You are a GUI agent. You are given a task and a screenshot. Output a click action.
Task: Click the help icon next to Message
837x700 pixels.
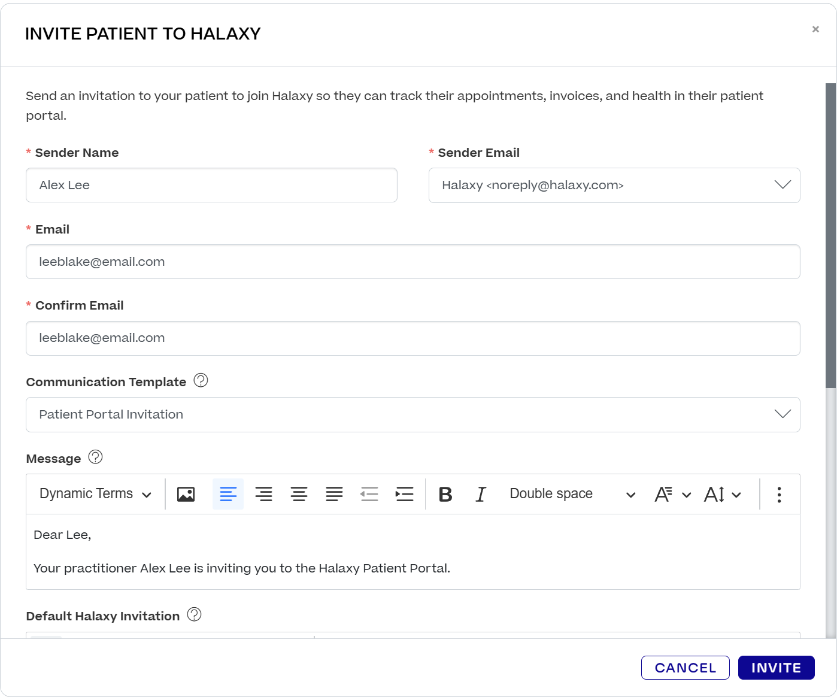95,457
